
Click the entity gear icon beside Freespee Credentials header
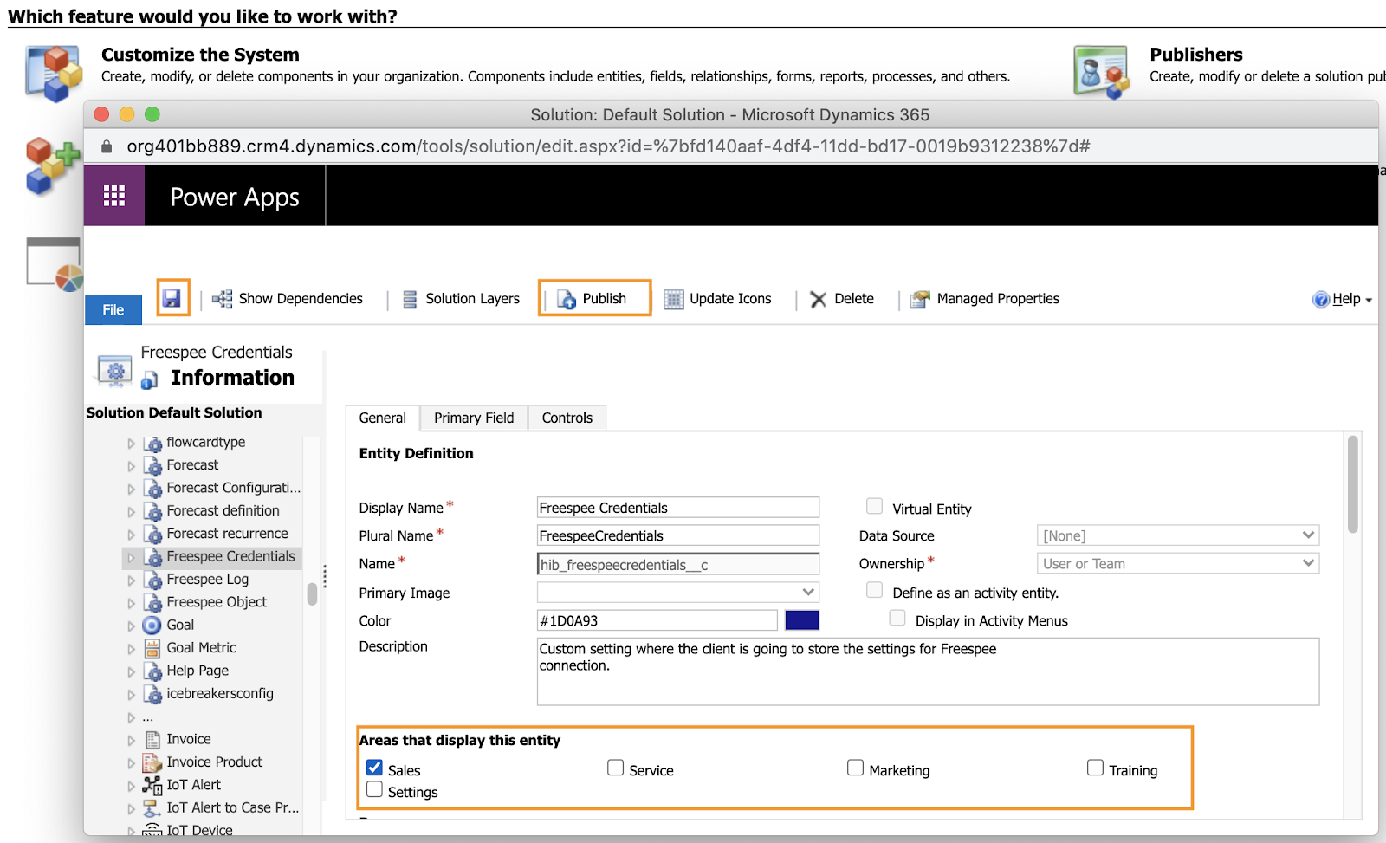point(114,370)
